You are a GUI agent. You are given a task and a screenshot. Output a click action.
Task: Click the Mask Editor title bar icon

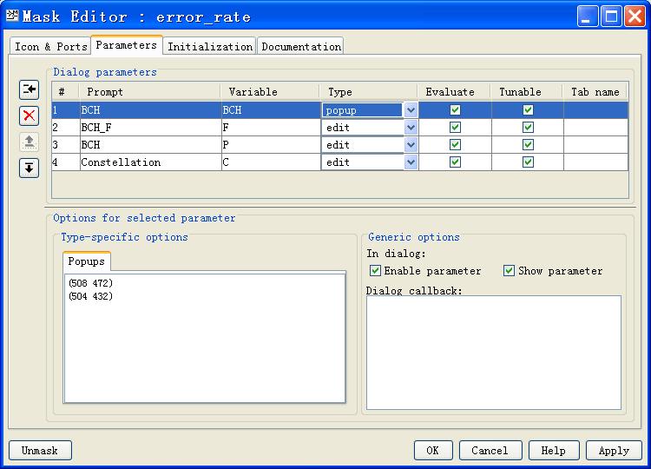point(12,16)
